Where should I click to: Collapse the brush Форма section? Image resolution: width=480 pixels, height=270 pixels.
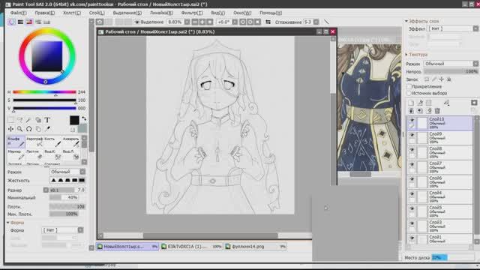(x=8, y=223)
